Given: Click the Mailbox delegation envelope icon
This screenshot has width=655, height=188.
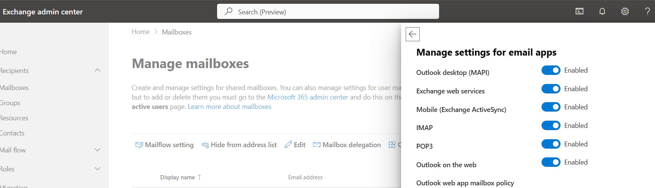Looking at the screenshot, I should point(316,144).
